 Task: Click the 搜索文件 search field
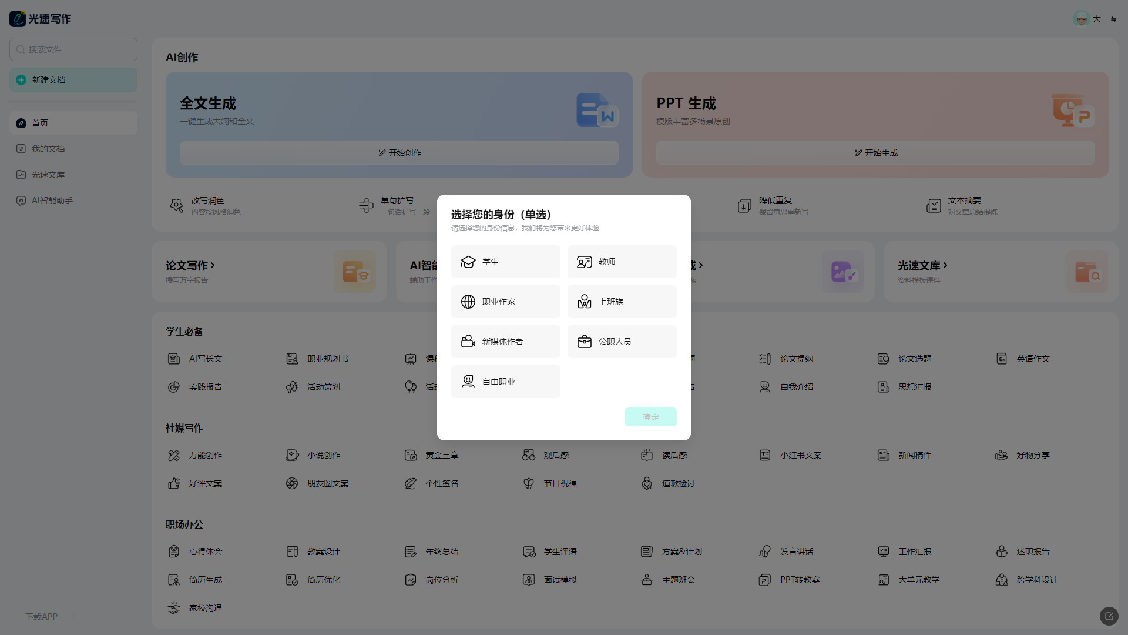click(x=73, y=49)
